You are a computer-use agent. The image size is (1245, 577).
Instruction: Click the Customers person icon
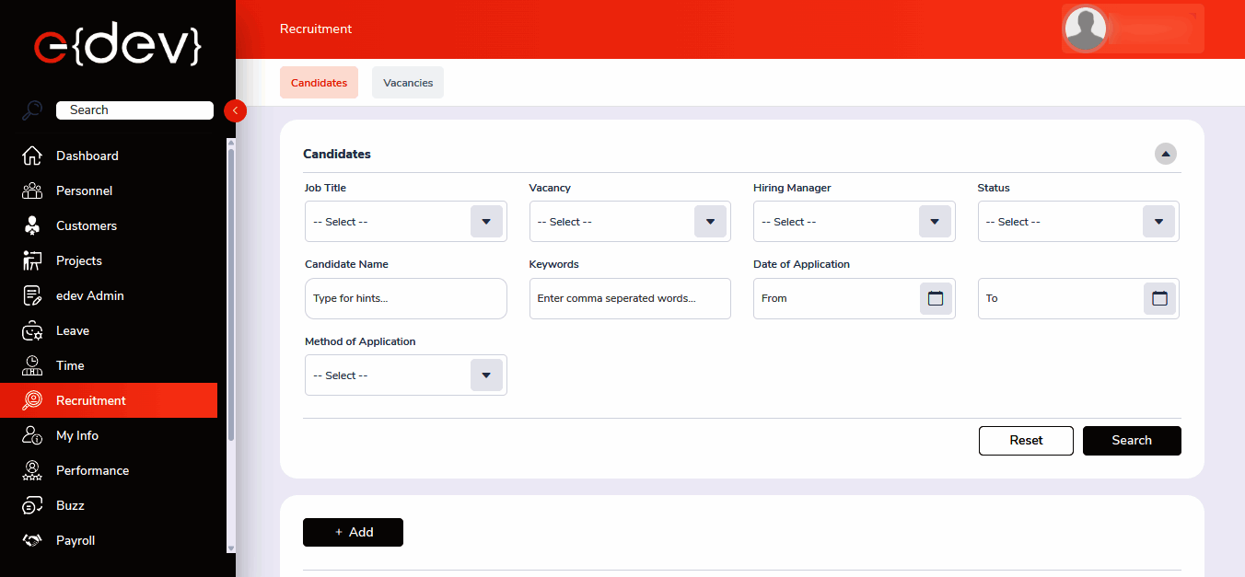tap(32, 226)
